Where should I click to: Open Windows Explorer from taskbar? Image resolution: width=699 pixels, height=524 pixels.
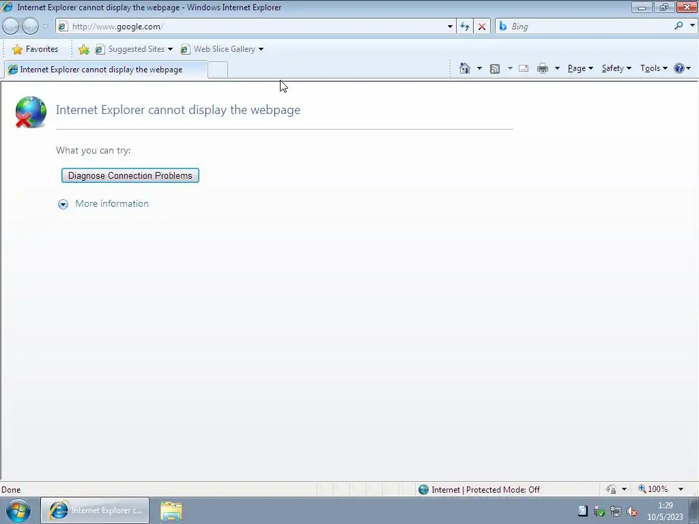tap(171, 510)
